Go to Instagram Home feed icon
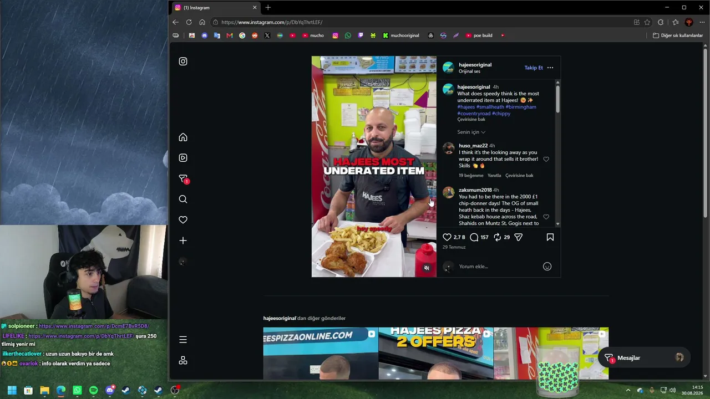 point(183,137)
